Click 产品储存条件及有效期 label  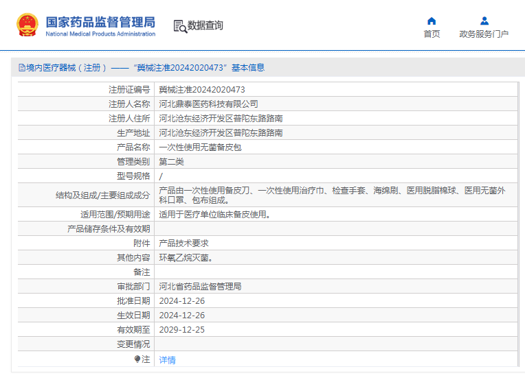109,229
